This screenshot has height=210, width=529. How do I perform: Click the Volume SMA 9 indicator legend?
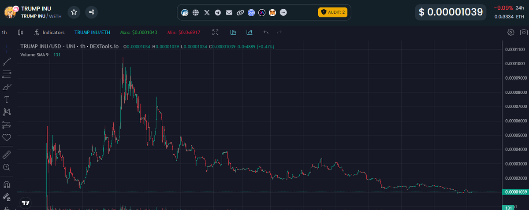coord(34,54)
